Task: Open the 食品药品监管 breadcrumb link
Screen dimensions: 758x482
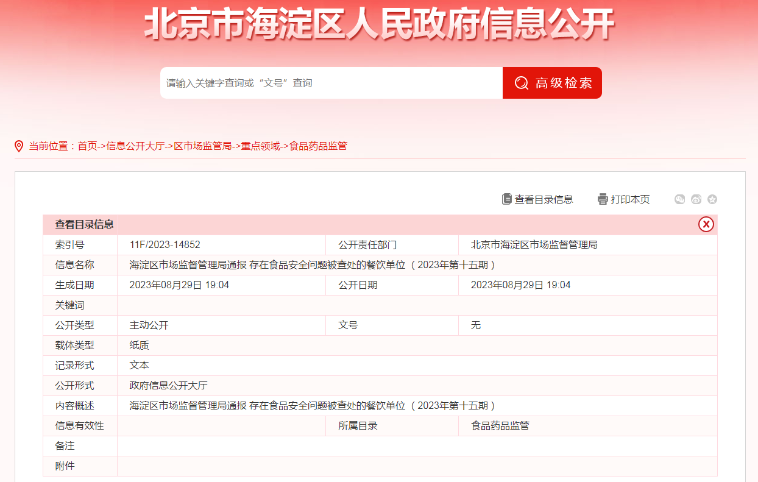Action: click(x=318, y=146)
